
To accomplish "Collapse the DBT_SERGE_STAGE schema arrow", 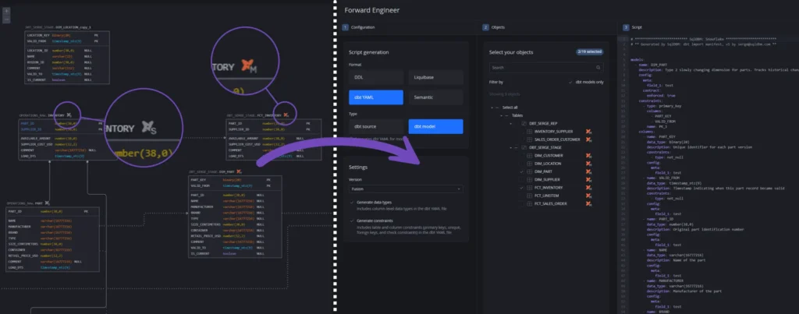I will (510, 147).
